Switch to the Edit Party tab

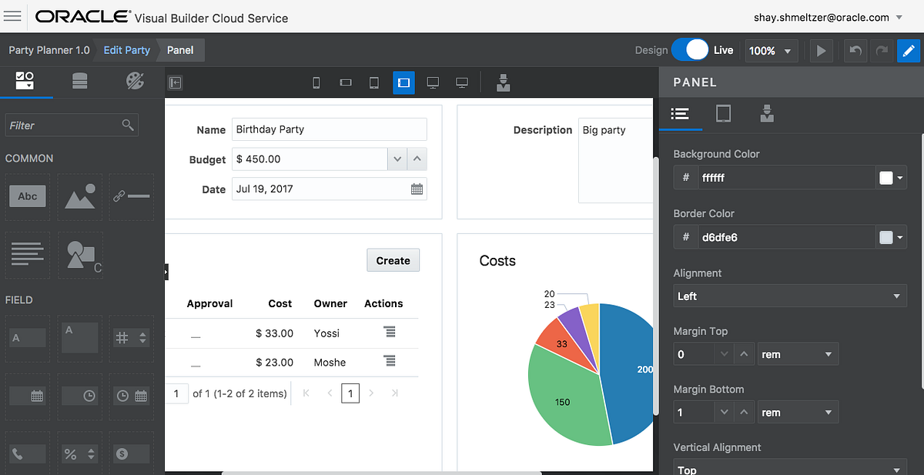(x=126, y=50)
